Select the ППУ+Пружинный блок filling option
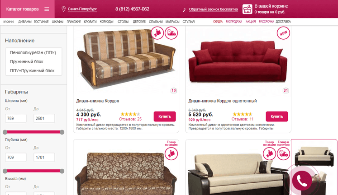The image size is (338, 195). coord(32,71)
